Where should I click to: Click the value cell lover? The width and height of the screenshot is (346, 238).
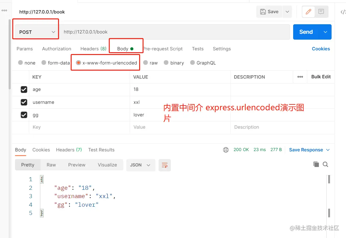pyautogui.click(x=180, y=115)
